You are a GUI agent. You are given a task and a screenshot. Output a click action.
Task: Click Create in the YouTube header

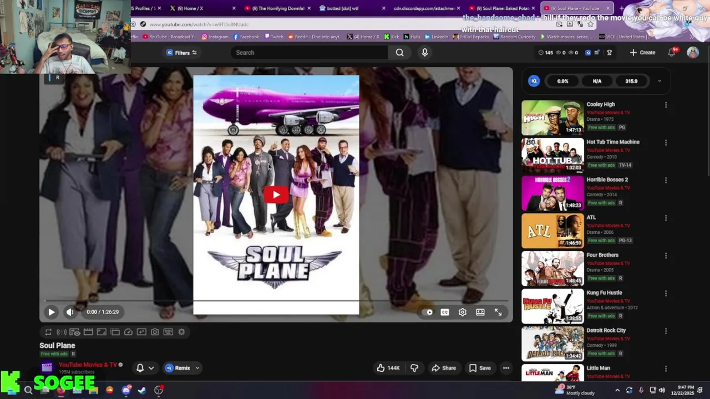click(642, 53)
